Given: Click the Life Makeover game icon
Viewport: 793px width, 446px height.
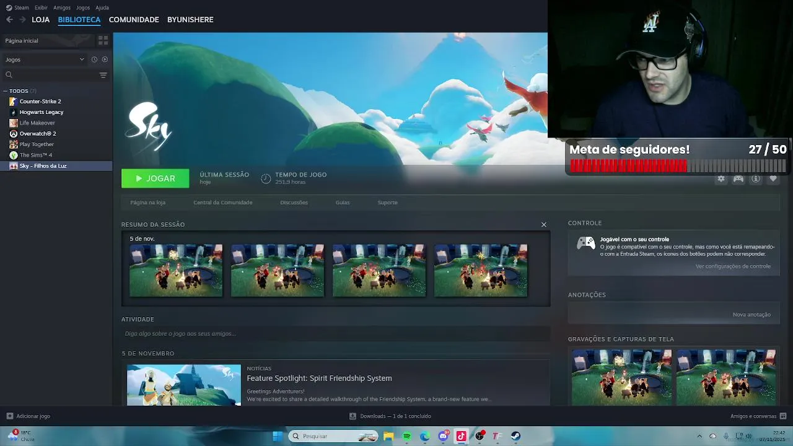Looking at the screenshot, I should 13,123.
